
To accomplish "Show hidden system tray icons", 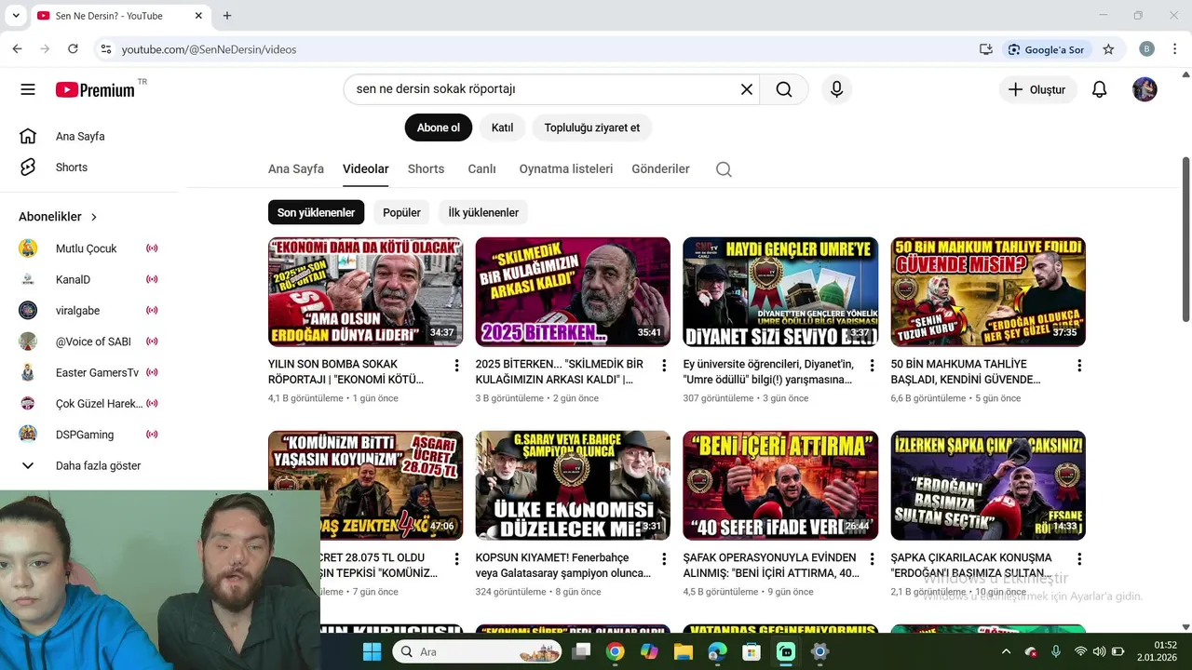I will tap(1006, 651).
